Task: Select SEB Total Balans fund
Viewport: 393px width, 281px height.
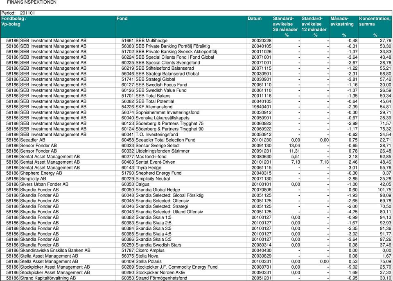Action: (153, 96)
